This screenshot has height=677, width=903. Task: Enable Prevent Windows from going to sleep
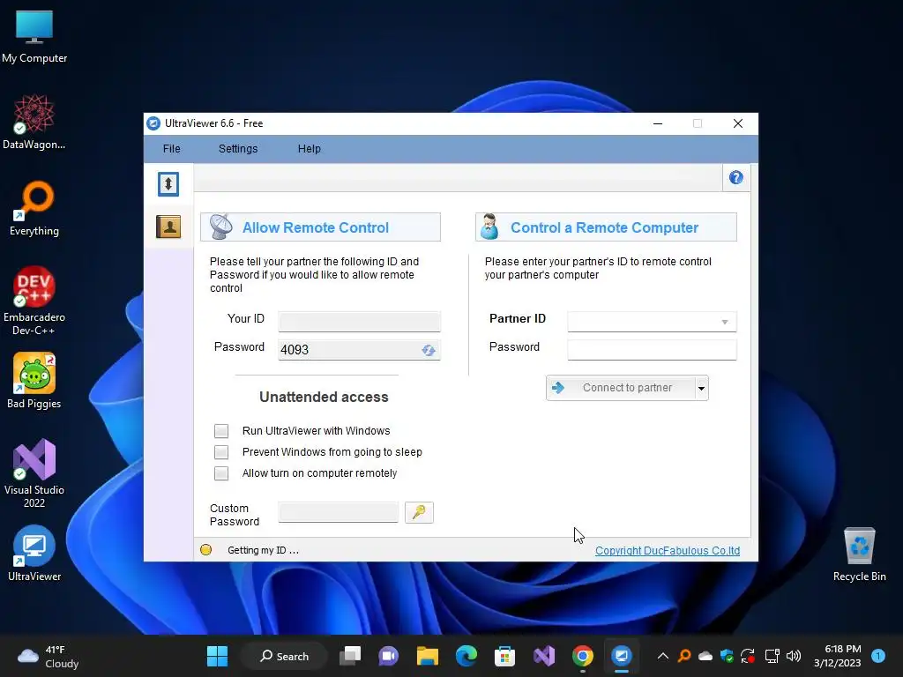click(221, 452)
